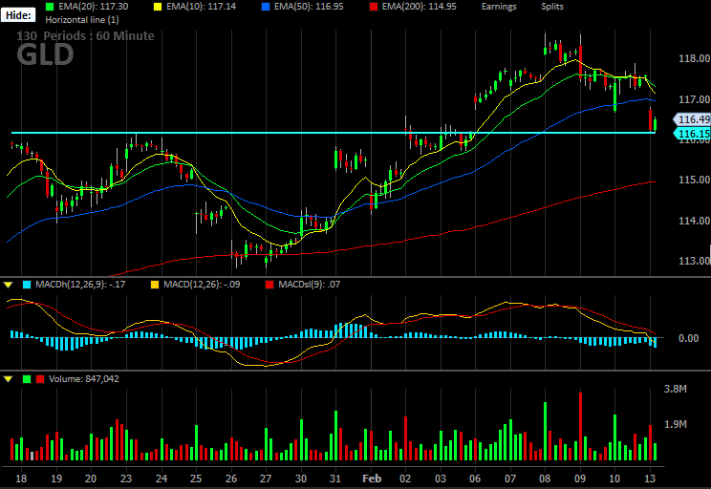Toggle the Splits overlay
711x489 pixels.
(x=552, y=7)
